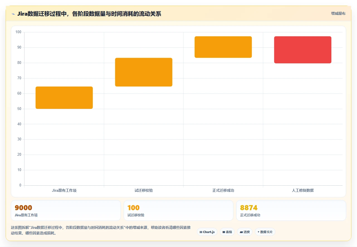Click the x-axis label 试迁移校验
The width and height of the screenshot is (357, 247).
[x=144, y=191]
